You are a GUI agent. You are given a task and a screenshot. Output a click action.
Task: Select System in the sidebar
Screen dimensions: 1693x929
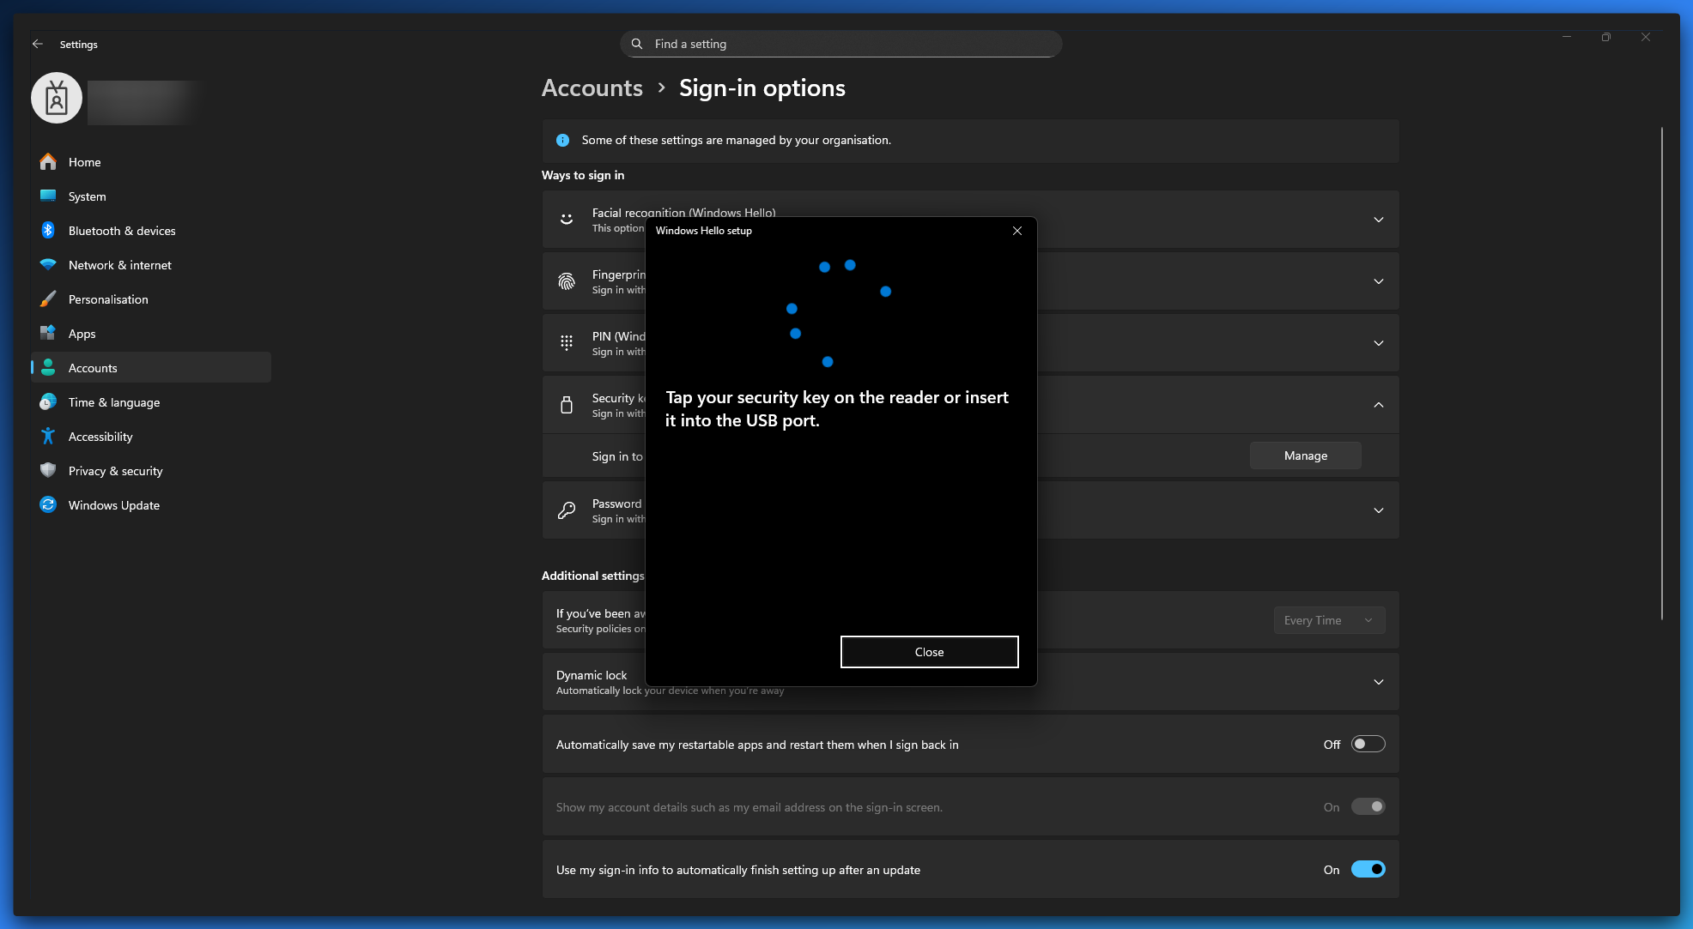click(88, 196)
